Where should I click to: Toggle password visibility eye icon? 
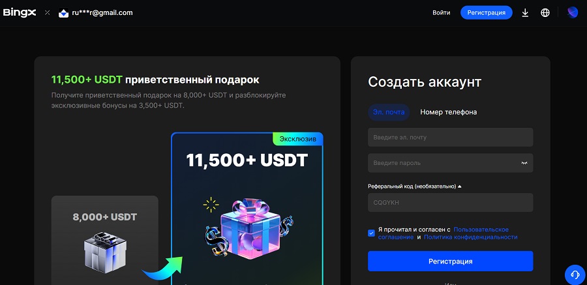[524, 163]
